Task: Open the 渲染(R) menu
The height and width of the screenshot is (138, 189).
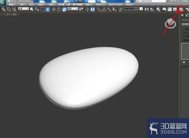Action: (x=89, y=4)
